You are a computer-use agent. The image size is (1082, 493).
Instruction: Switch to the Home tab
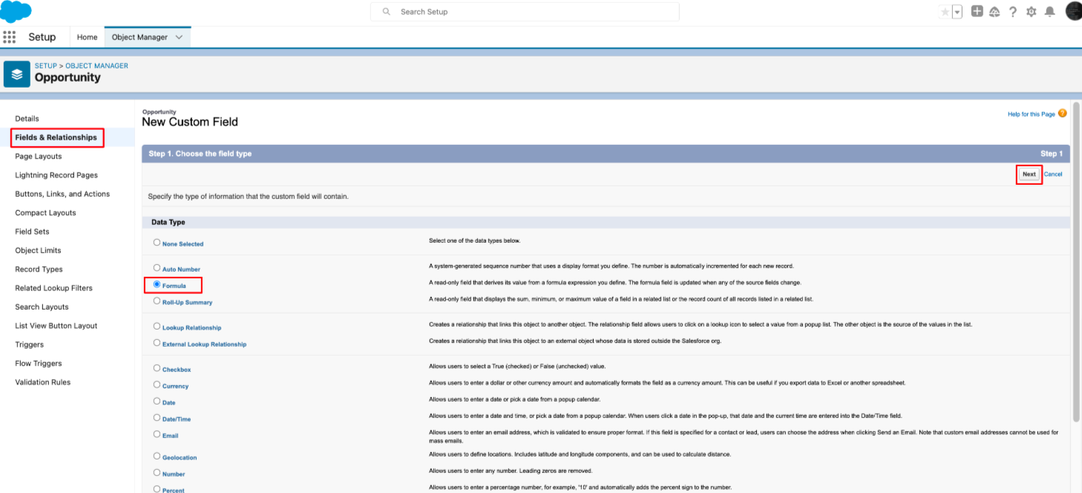click(87, 37)
